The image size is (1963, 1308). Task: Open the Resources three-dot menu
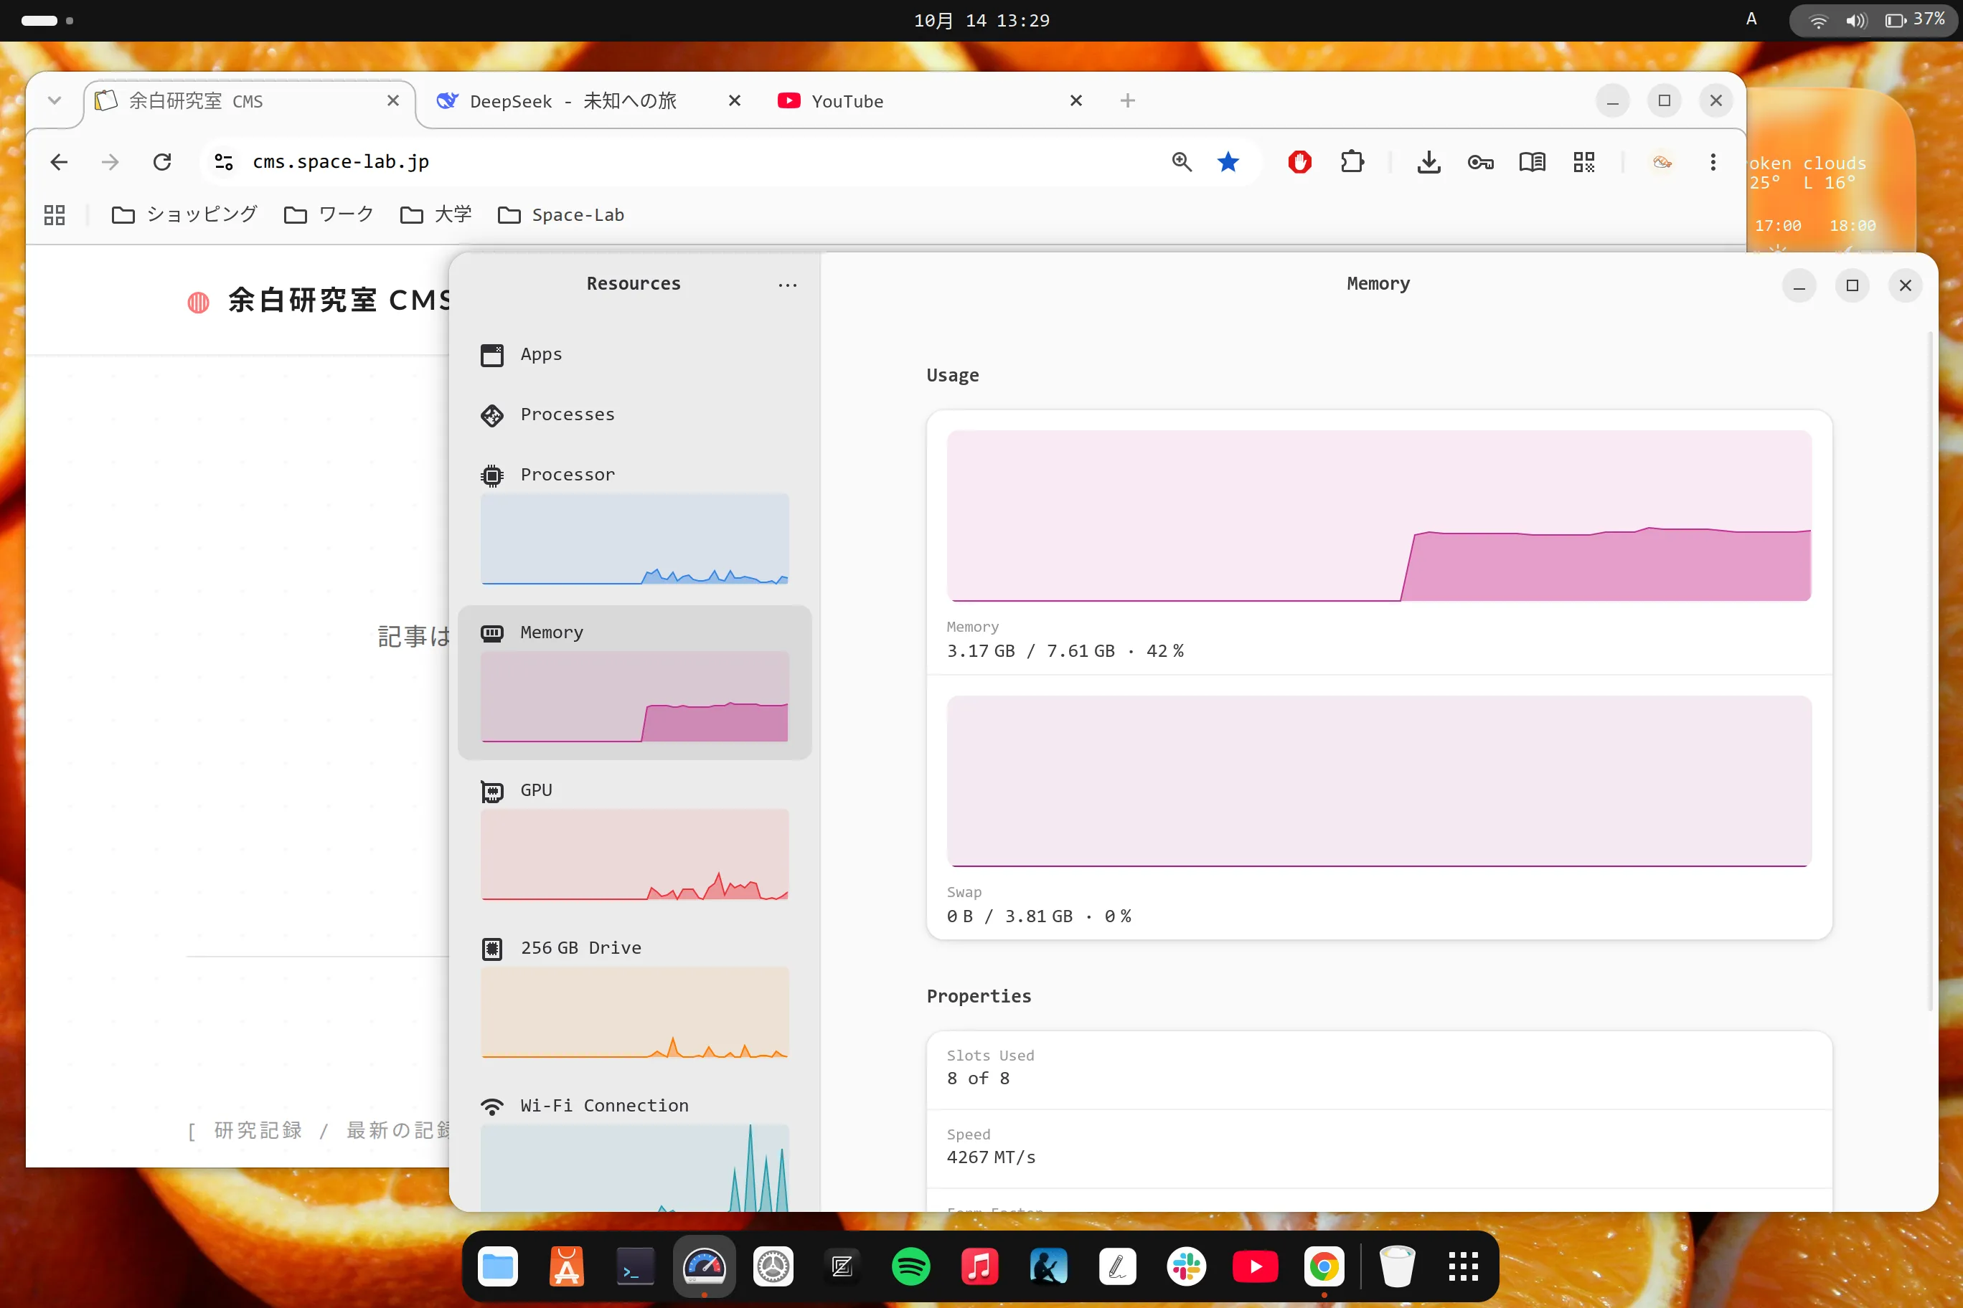point(787,285)
